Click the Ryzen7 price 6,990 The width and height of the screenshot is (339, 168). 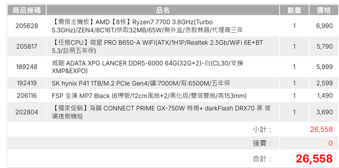point(325,26)
